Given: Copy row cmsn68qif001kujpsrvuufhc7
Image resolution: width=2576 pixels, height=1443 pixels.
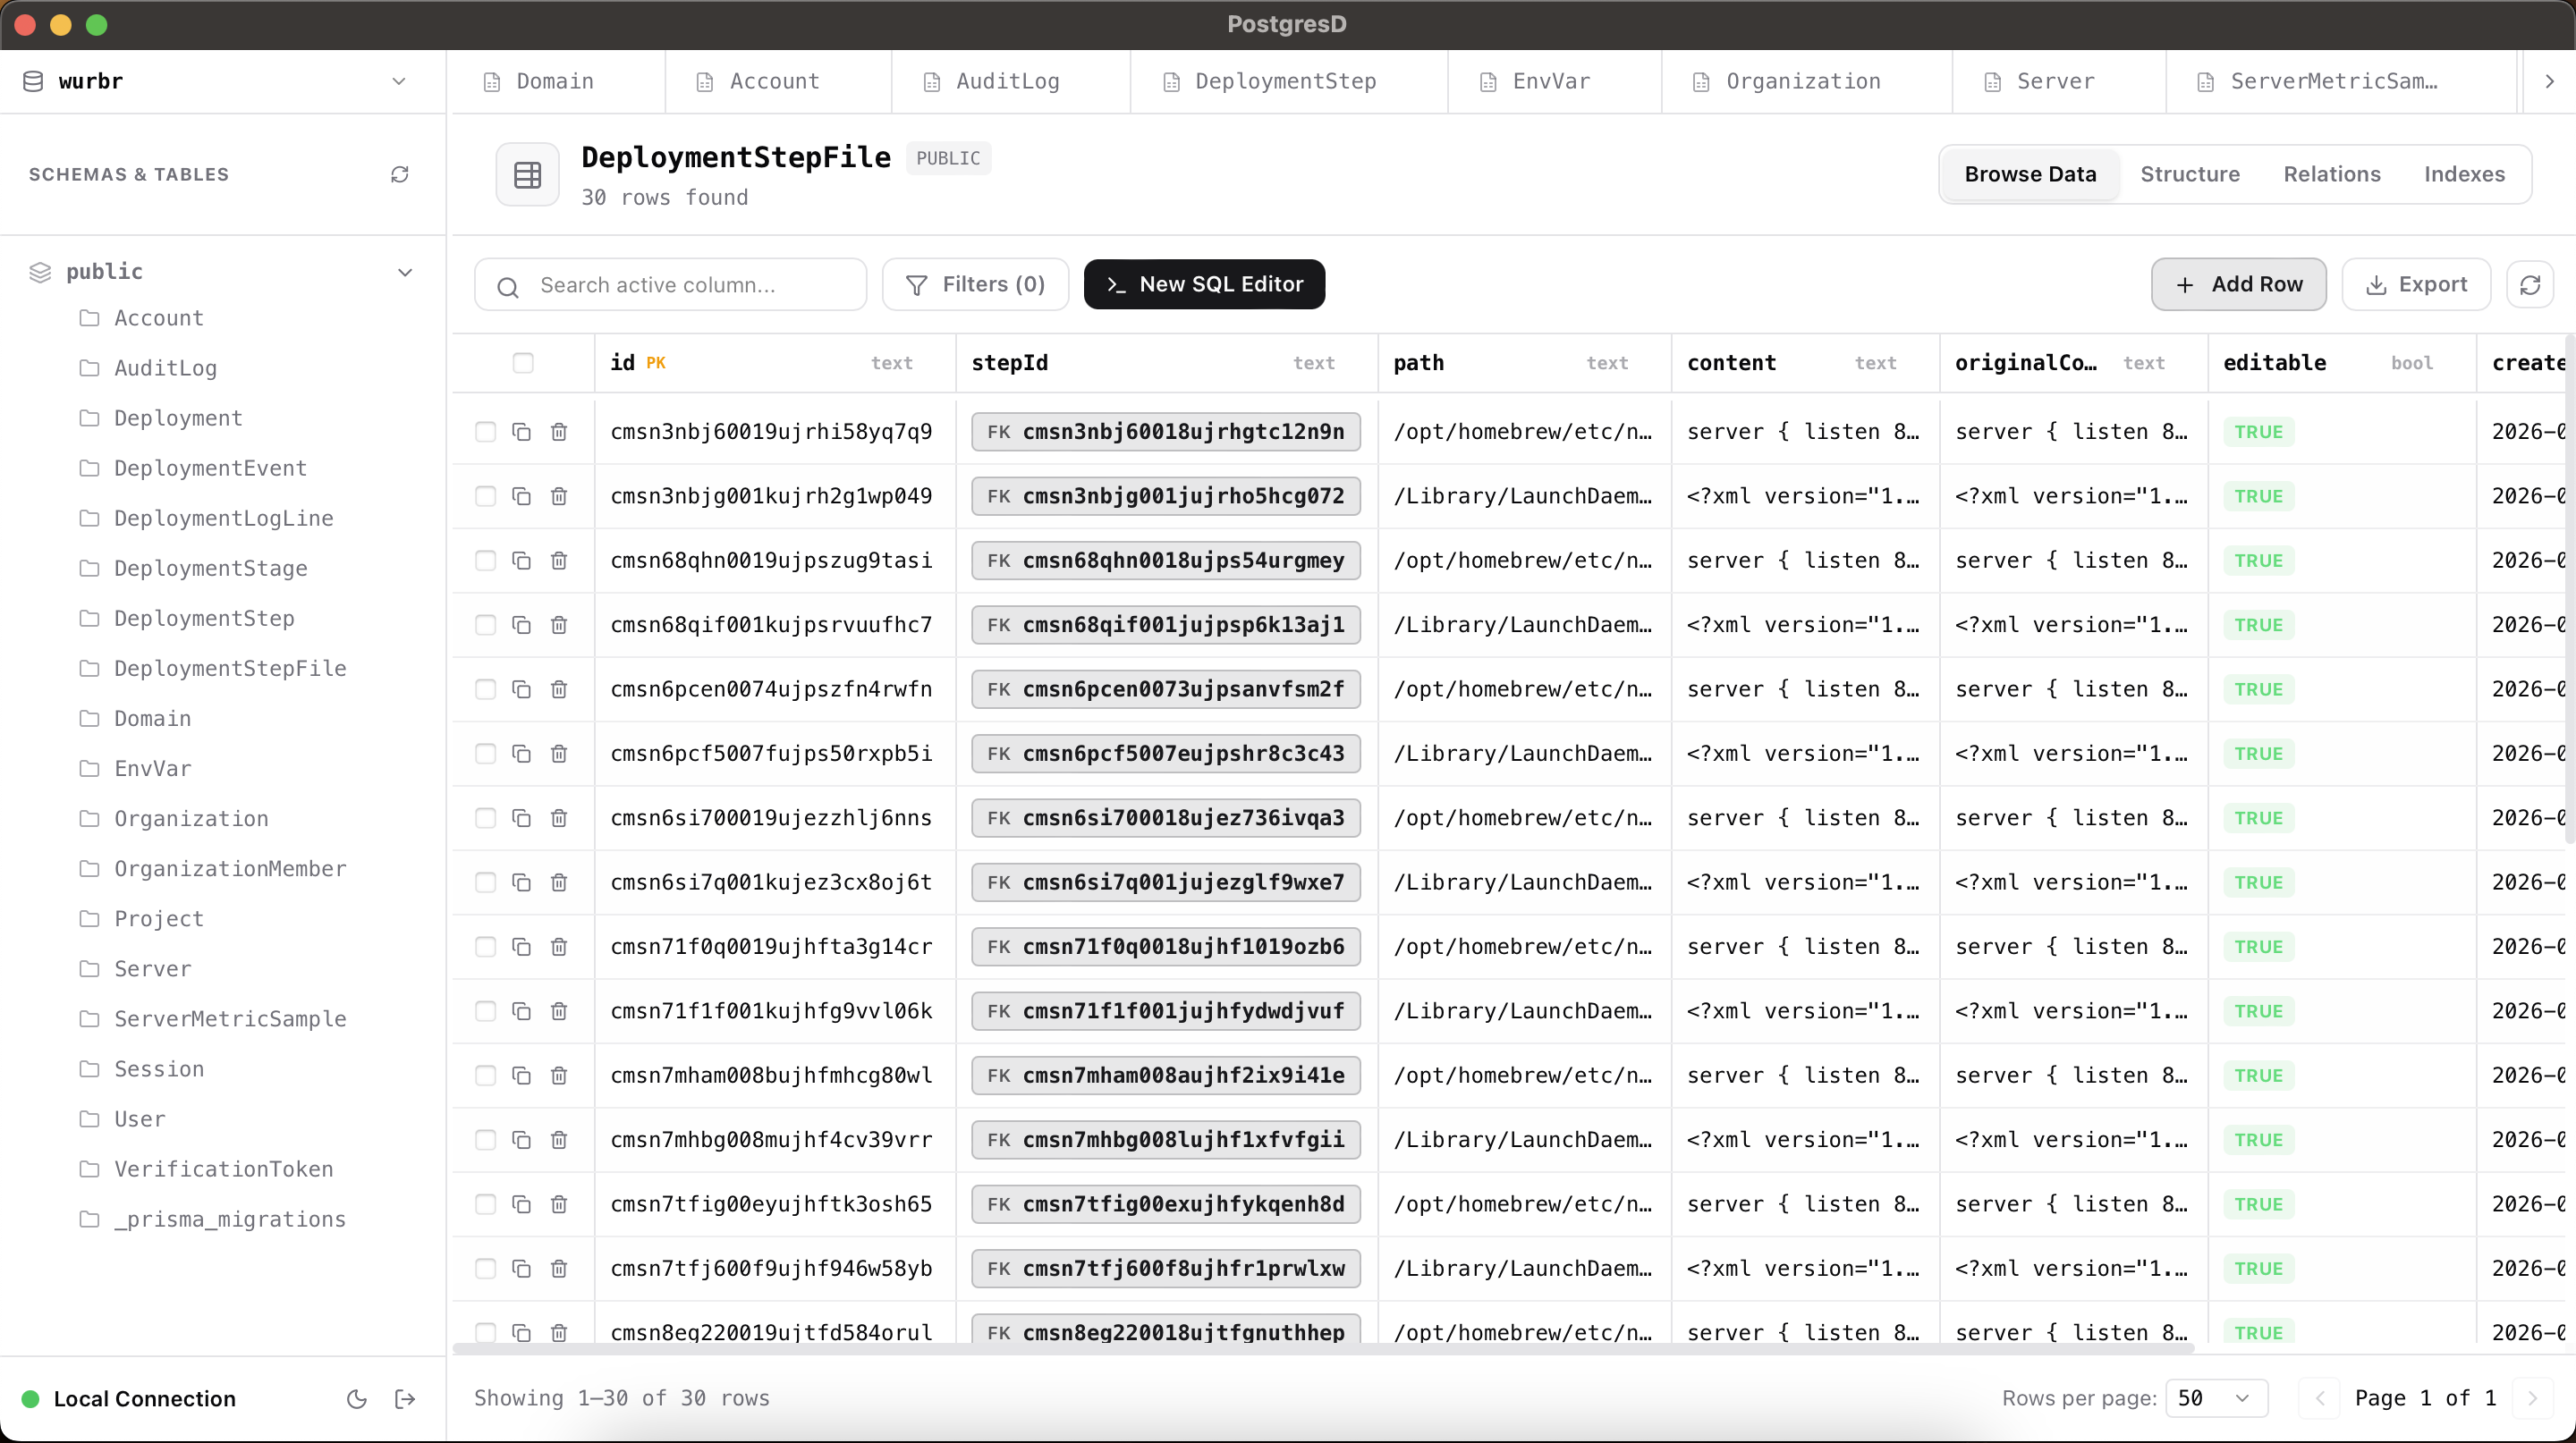Looking at the screenshot, I should [521, 625].
